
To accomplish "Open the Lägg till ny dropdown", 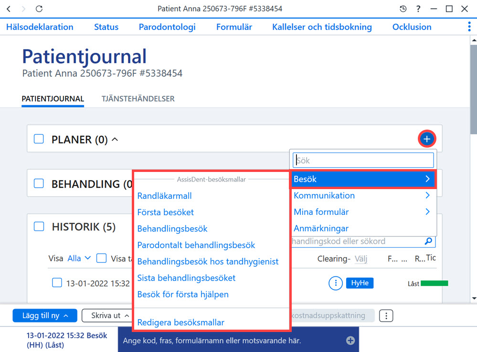I will (x=45, y=316).
